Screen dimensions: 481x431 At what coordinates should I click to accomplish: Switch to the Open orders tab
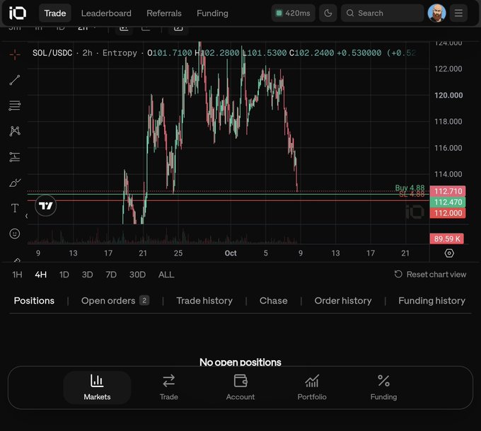(x=115, y=301)
